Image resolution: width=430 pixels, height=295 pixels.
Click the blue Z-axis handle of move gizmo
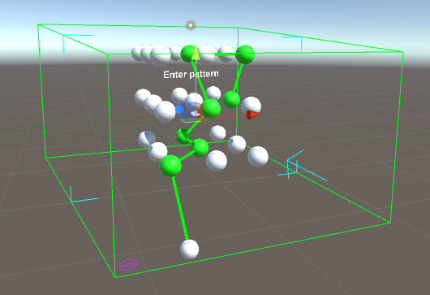(x=179, y=110)
